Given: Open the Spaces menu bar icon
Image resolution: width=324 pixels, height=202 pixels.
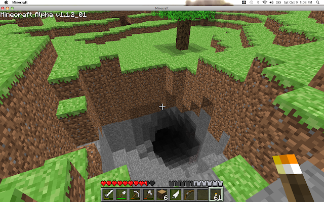Looking at the screenshot, I should (x=244, y=2).
